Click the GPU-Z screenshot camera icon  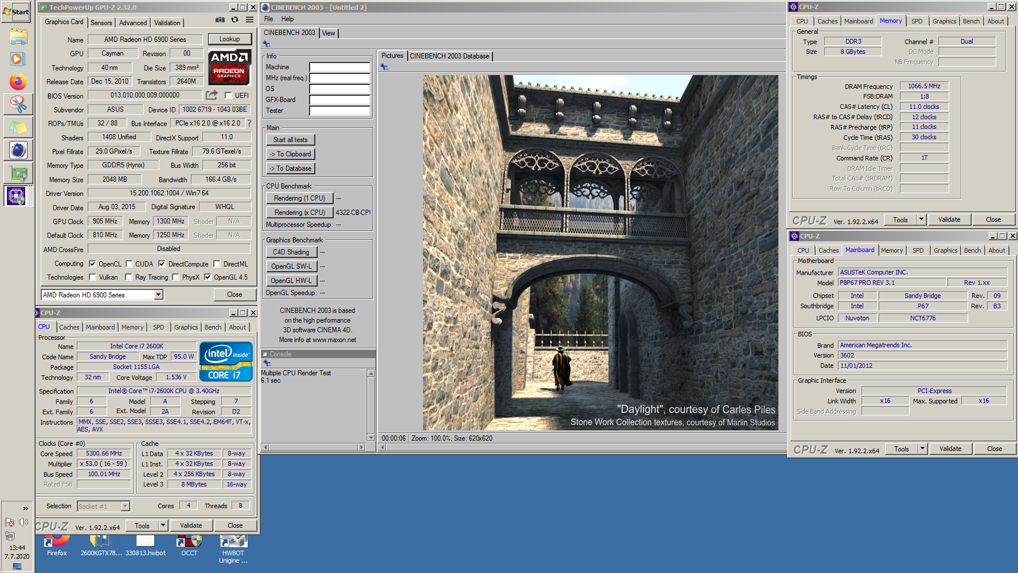(x=220, y=19)
